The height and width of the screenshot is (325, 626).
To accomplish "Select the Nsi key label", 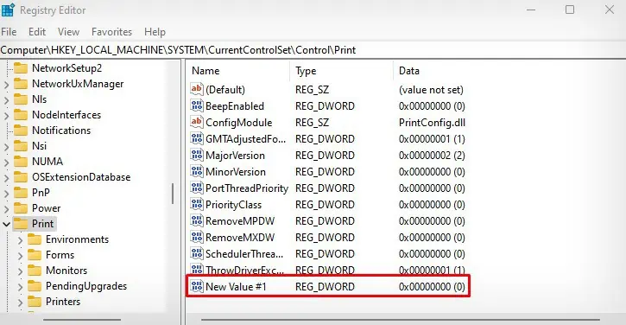I will point(39,146).
